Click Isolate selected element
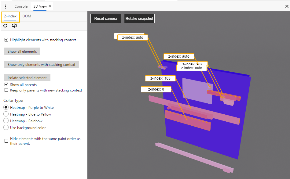 pos(27,77)
